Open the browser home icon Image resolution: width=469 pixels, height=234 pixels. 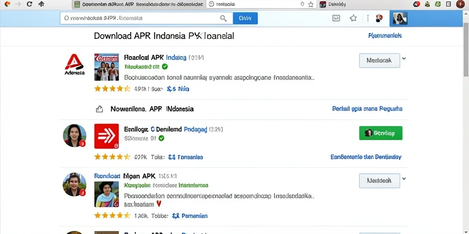click(42, 4)
